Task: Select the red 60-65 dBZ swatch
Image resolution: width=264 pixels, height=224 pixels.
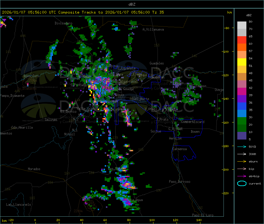Action: (x=242, y=40)
